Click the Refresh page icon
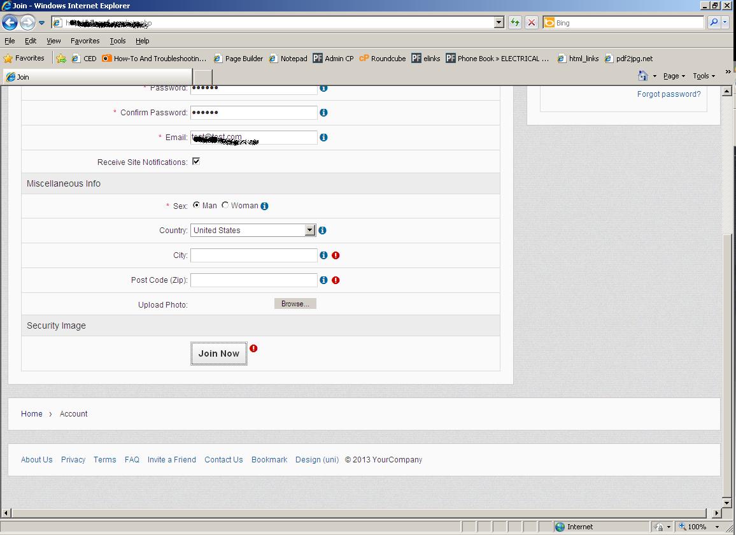Screen dimensions: 736x535 coord(514,22)
